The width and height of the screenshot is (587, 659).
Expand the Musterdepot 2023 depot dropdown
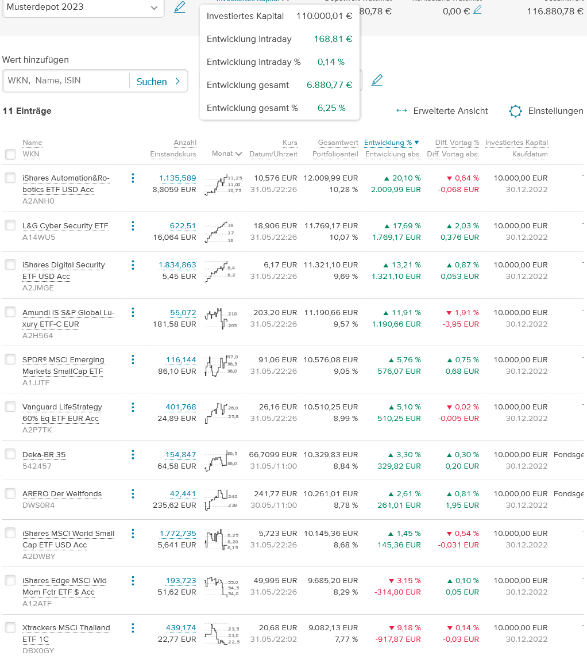click(153, 8)
